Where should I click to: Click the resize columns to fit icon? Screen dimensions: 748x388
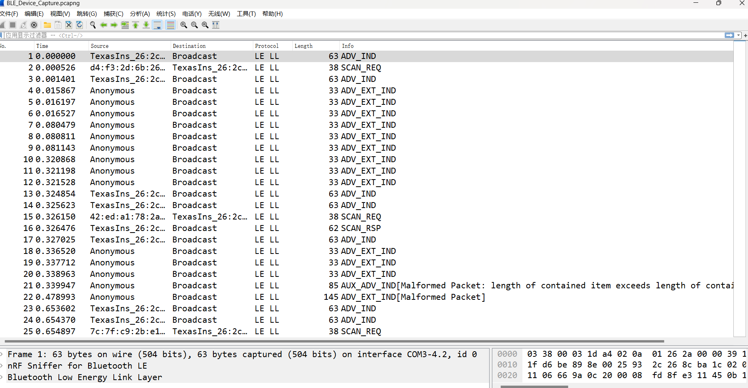coord(216,25)
